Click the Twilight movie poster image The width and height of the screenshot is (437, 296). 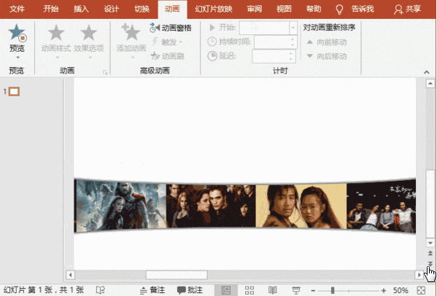click(211, 206)
